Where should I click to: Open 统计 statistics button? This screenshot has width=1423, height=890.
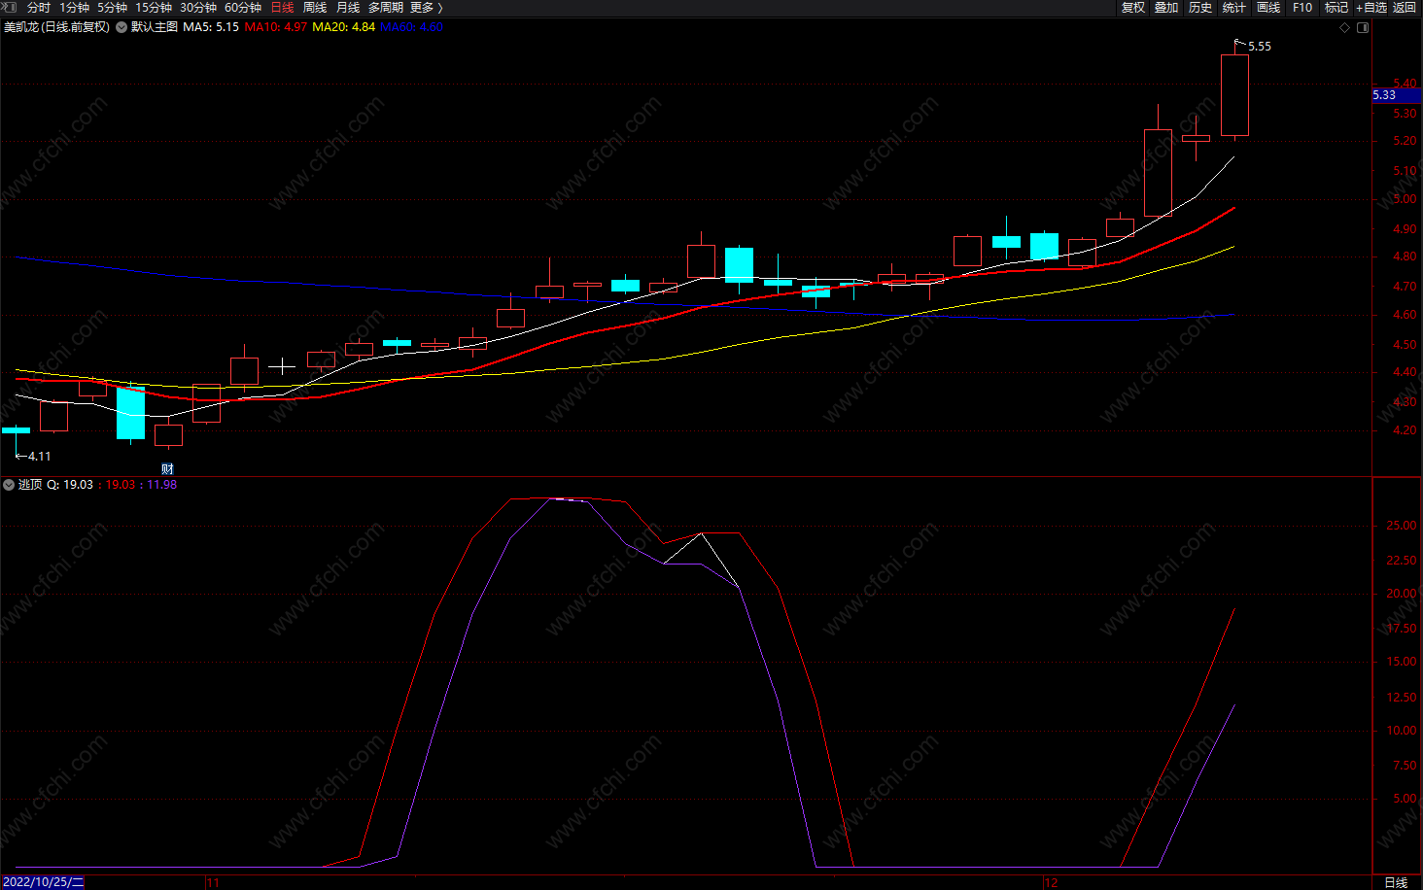1234,7
